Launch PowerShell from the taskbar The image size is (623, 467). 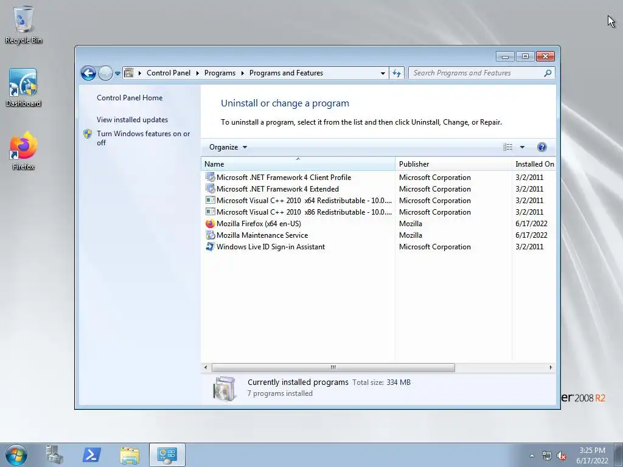click(91, 455)
